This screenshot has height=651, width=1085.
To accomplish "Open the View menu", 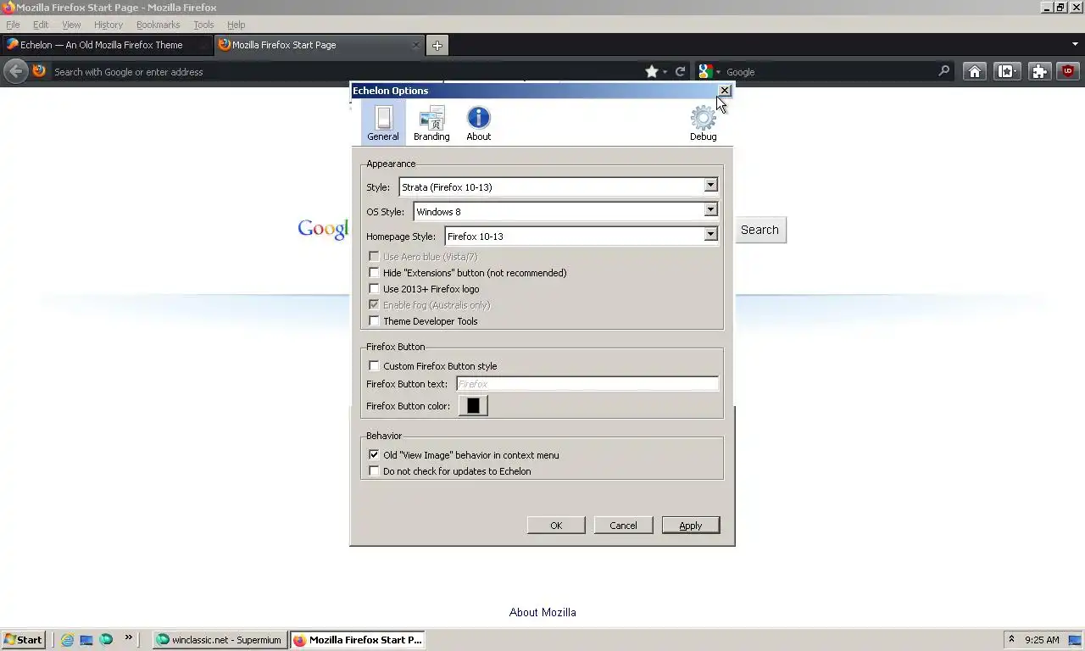I will pos(71,25).
